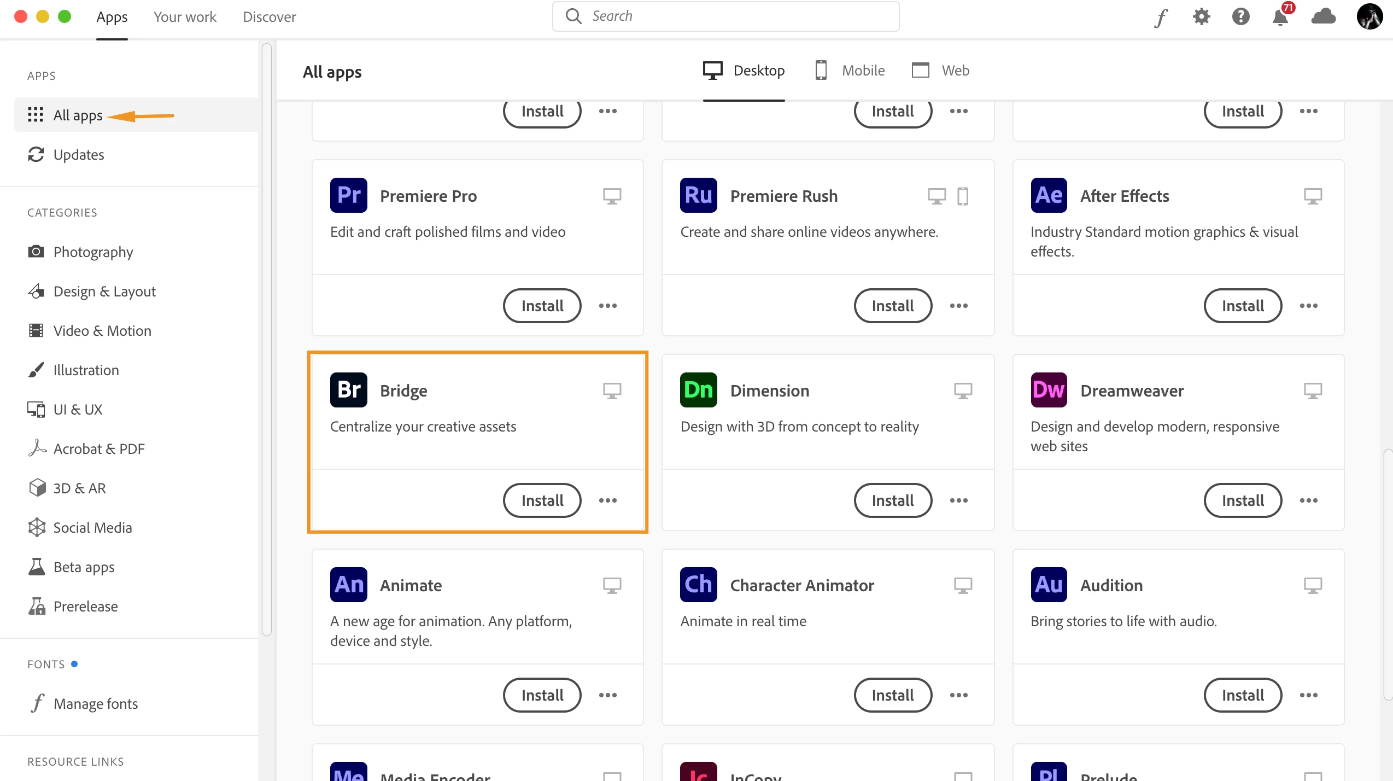Open the settings gear icon
Viewport: 1393px width, 781px height.
(x=1201, y=17)
